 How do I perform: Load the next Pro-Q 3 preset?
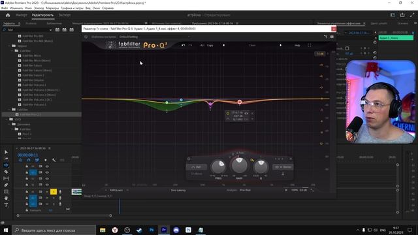click(280, 45)
